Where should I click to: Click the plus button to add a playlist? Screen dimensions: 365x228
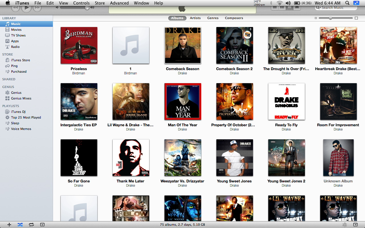[9, 225]
